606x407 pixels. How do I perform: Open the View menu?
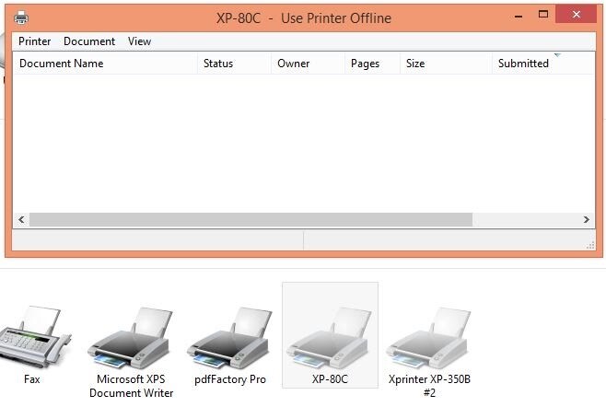tap(139, 41)
